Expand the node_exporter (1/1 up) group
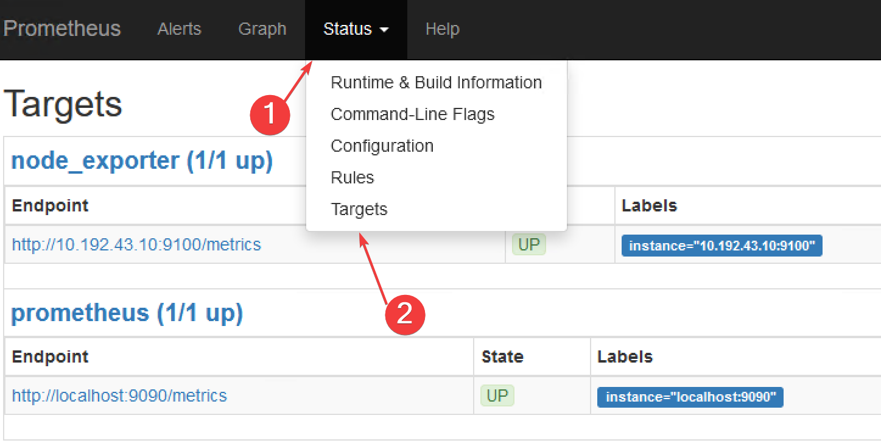This screenshot has height=443, width=881. click(141, 161)
